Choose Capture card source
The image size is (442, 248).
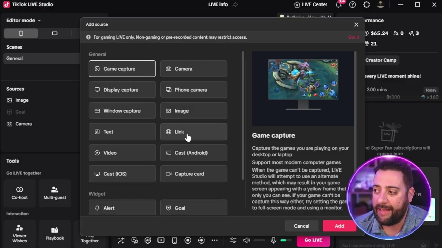[194, 174]
